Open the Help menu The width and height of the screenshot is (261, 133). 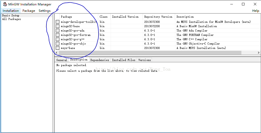256,11
